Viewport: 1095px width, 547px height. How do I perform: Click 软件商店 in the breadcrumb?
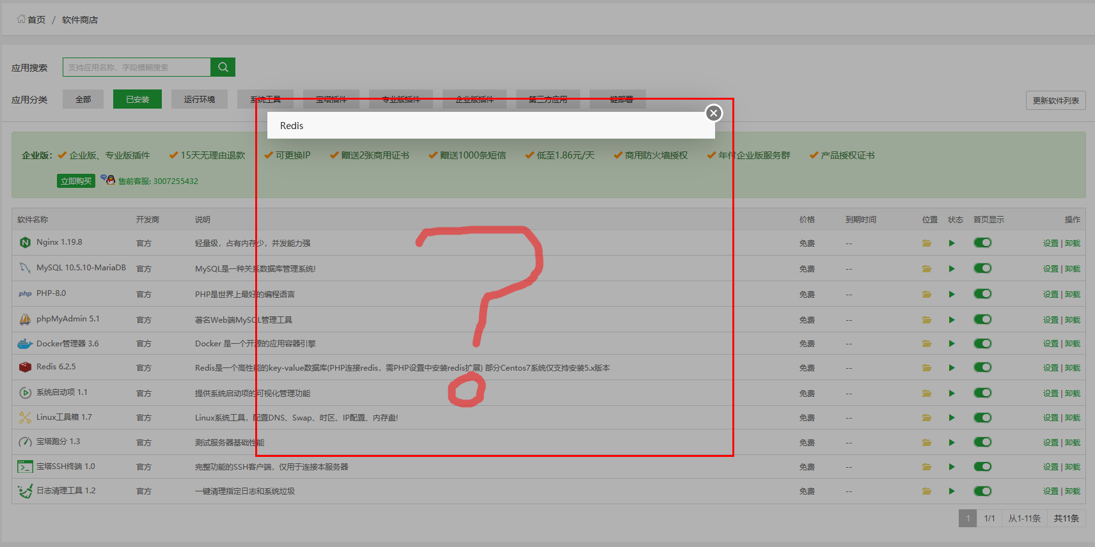(80, 20)
